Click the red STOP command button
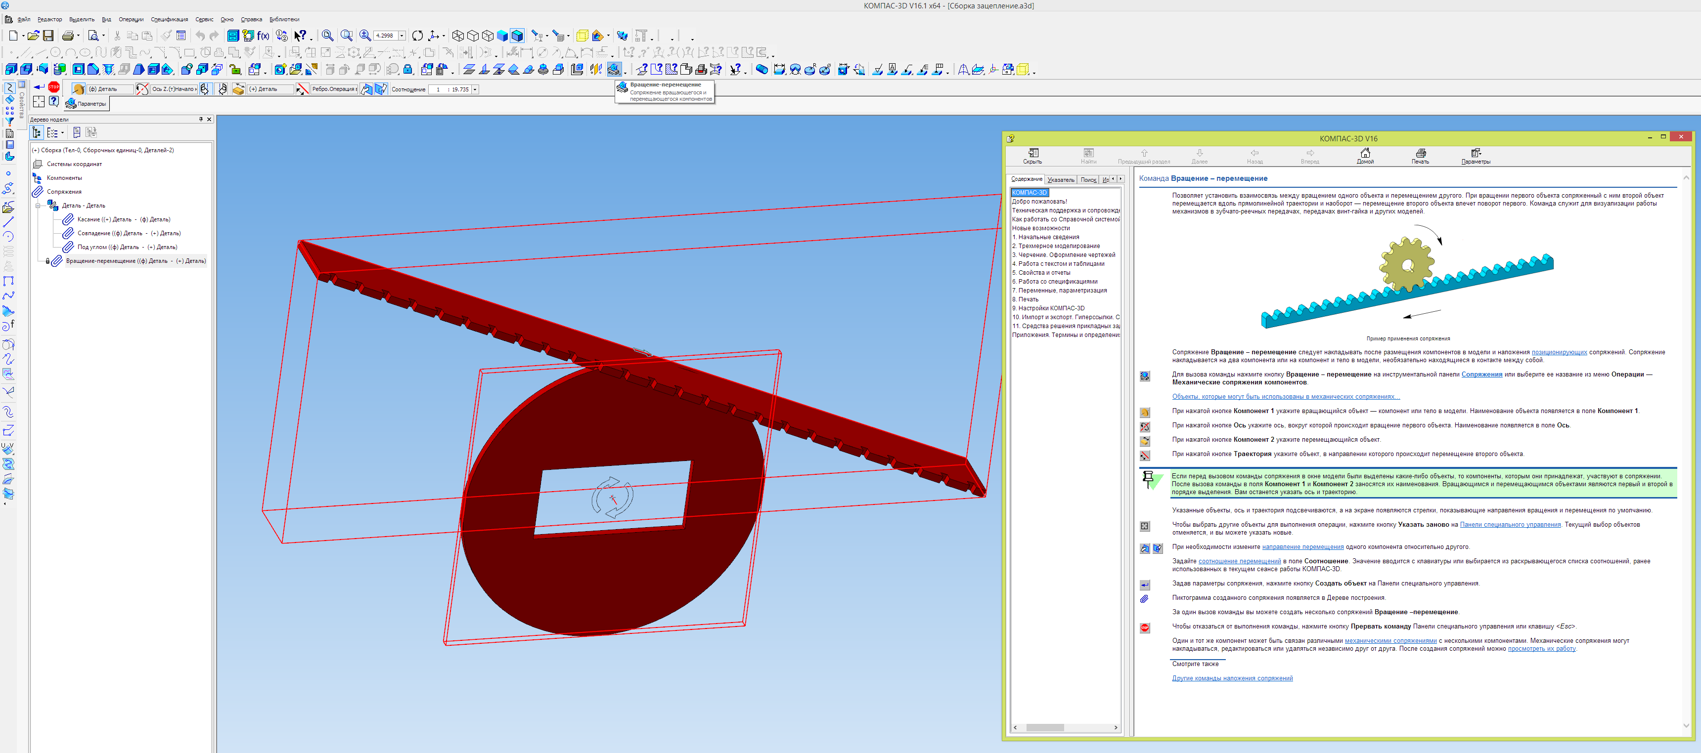This screenshot has height=753, width=1701. 54,87
